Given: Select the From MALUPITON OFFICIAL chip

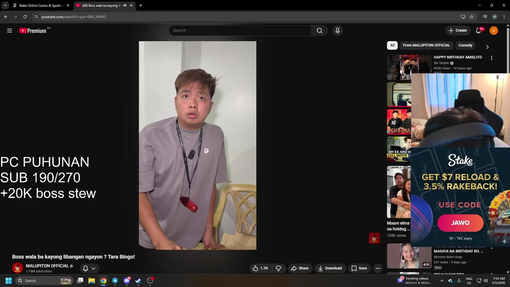Looking at the screenshot, I should (426, 45).
